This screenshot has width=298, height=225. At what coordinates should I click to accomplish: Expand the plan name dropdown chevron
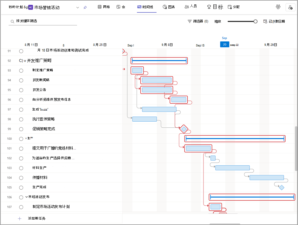(x=78, y=8)
